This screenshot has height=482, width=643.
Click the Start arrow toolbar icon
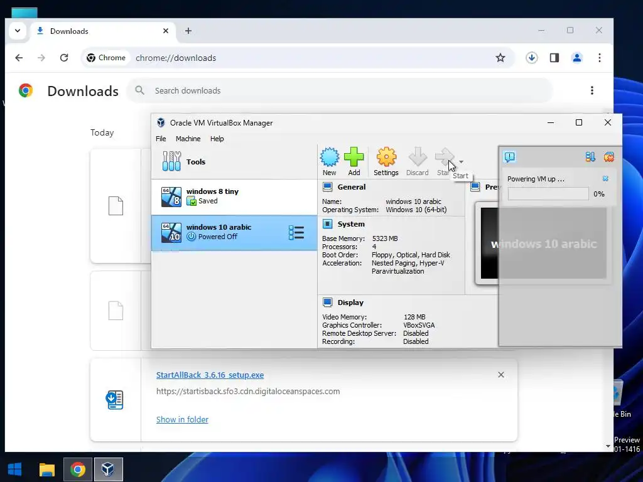coord(445,158)
